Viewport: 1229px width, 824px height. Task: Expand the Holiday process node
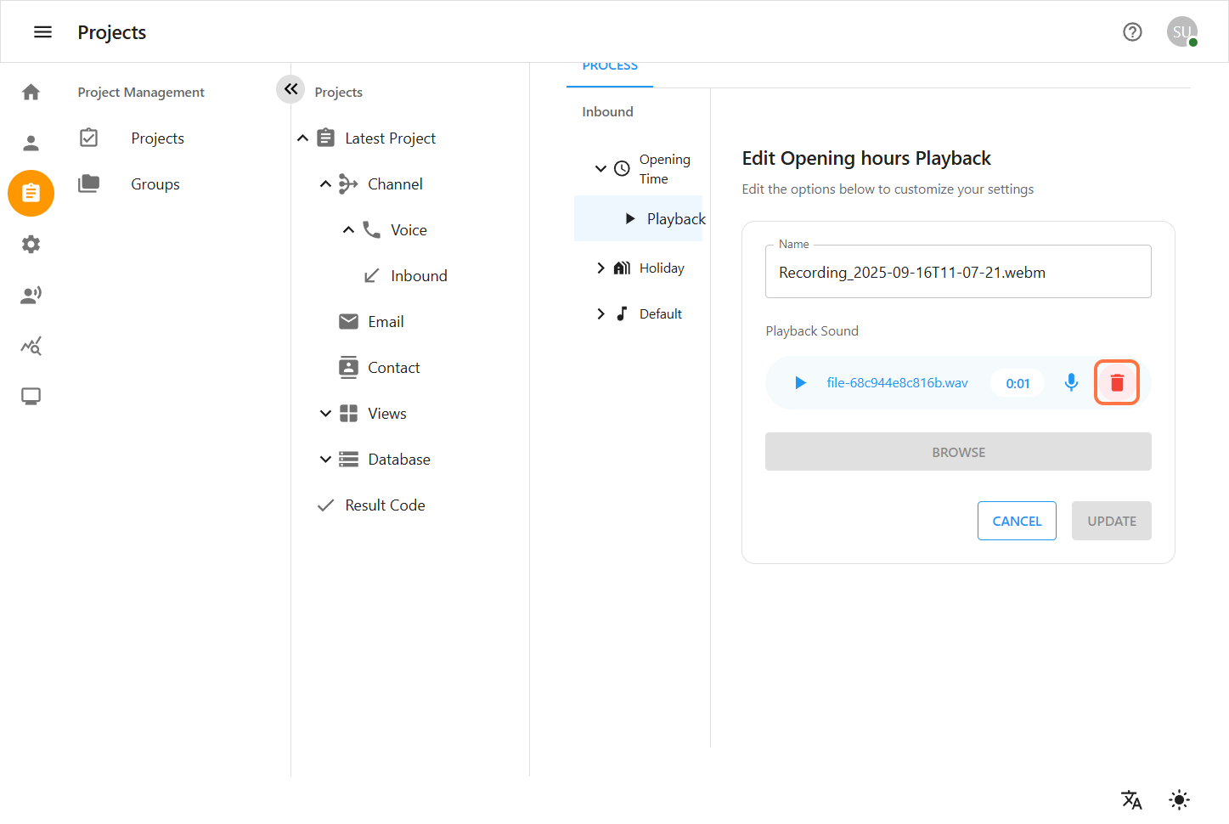pos(600,268)
